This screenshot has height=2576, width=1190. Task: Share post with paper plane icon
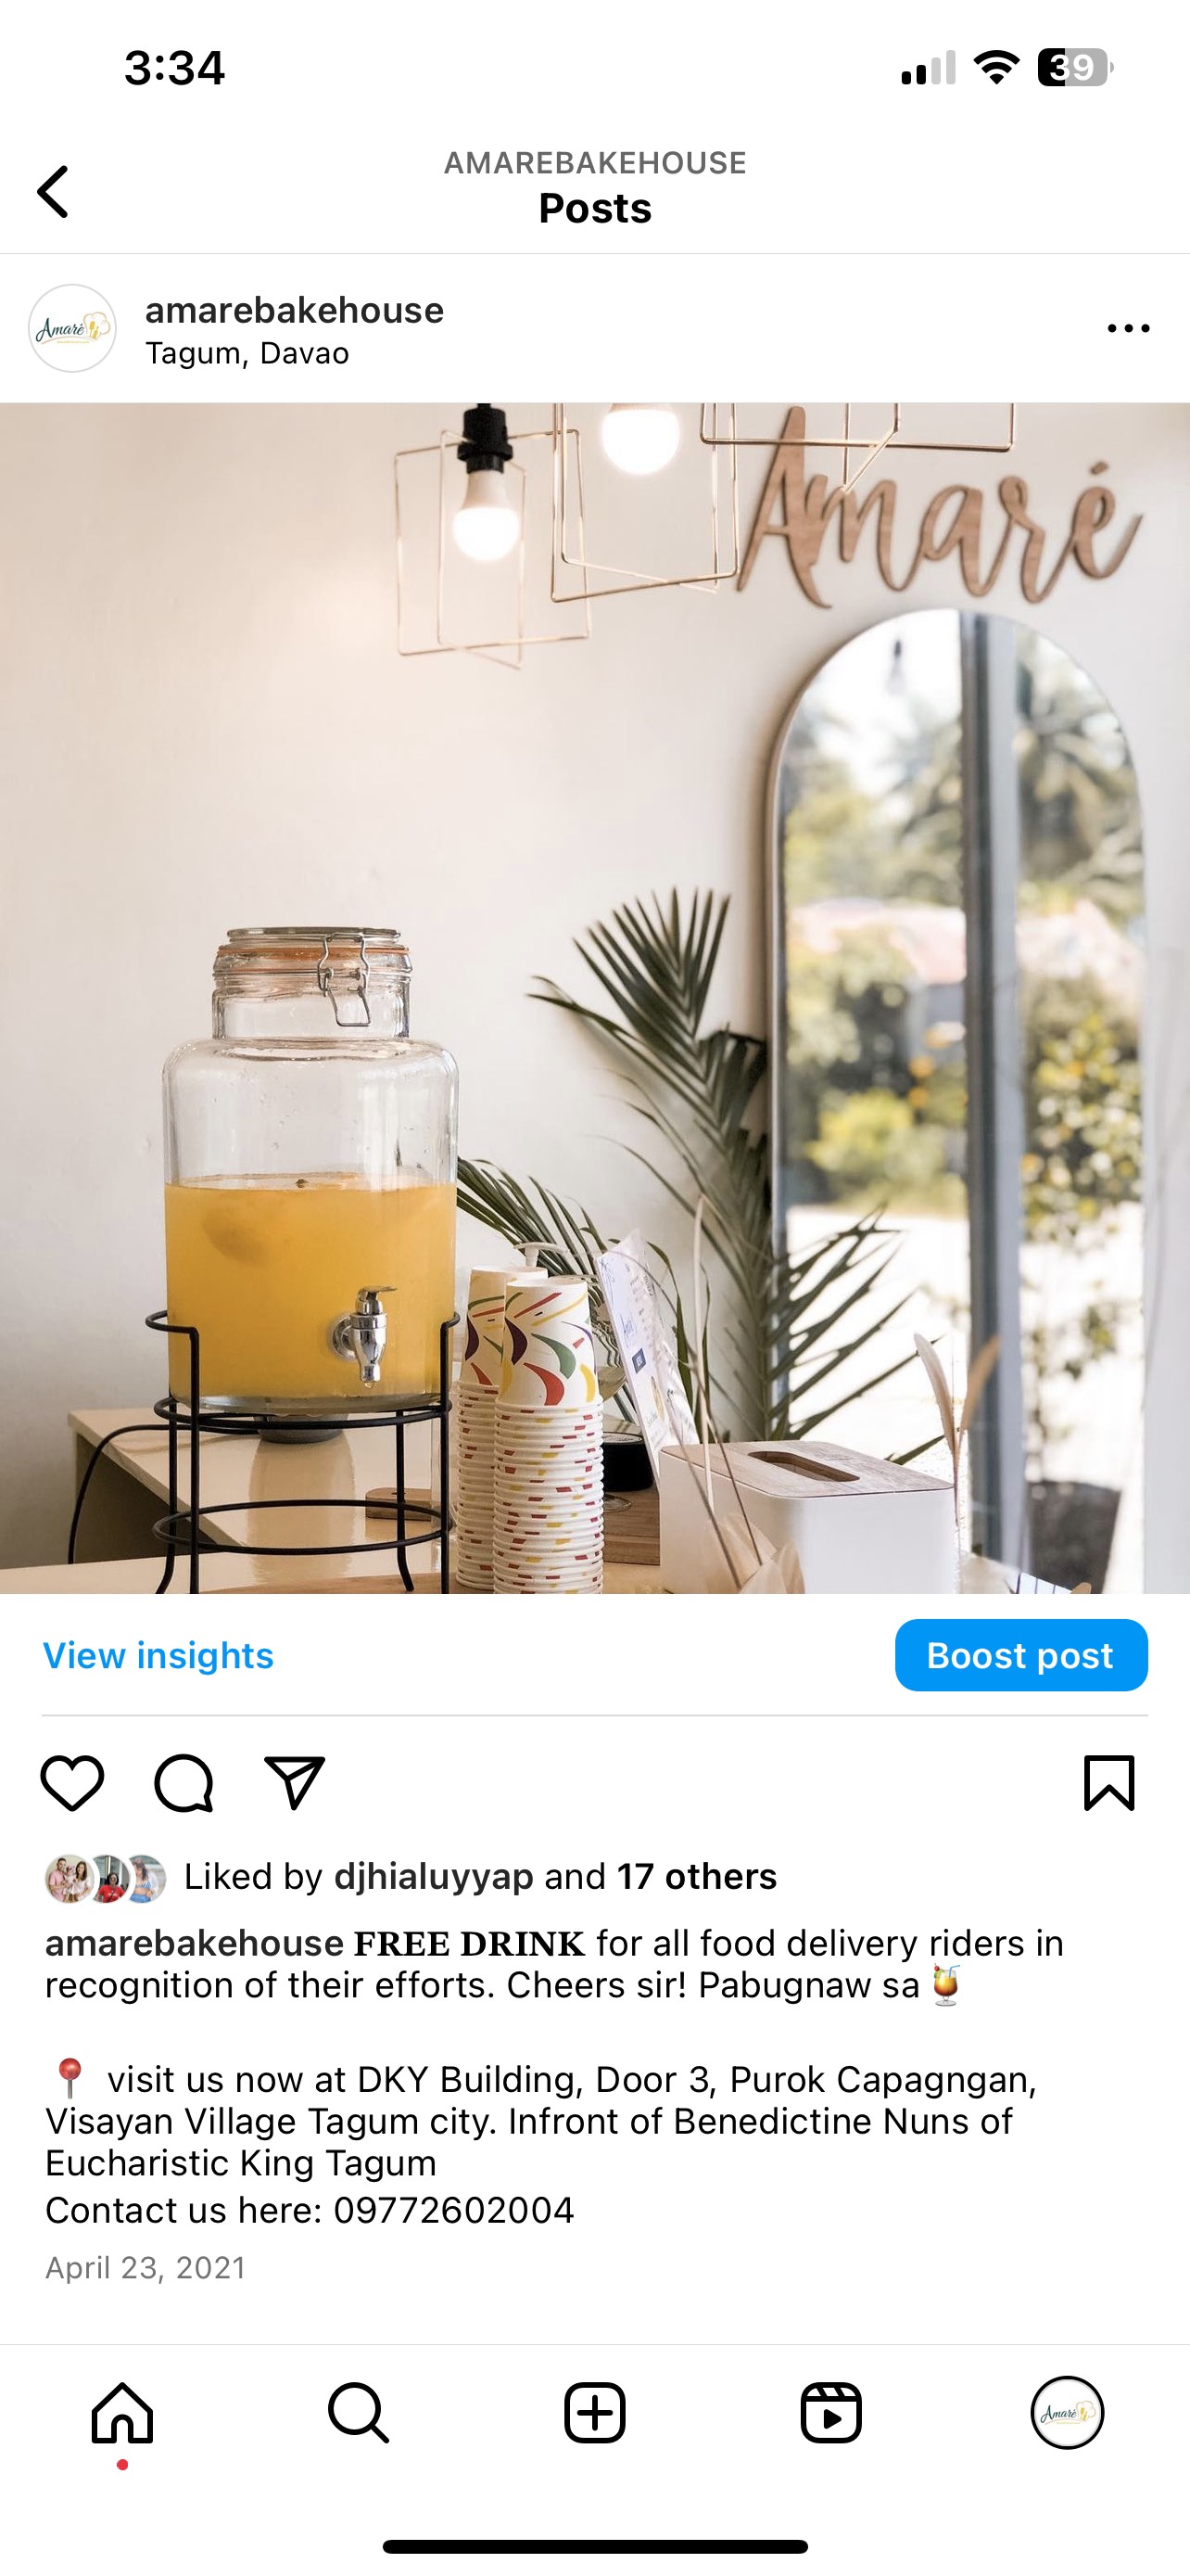[x=295, y=1783]
